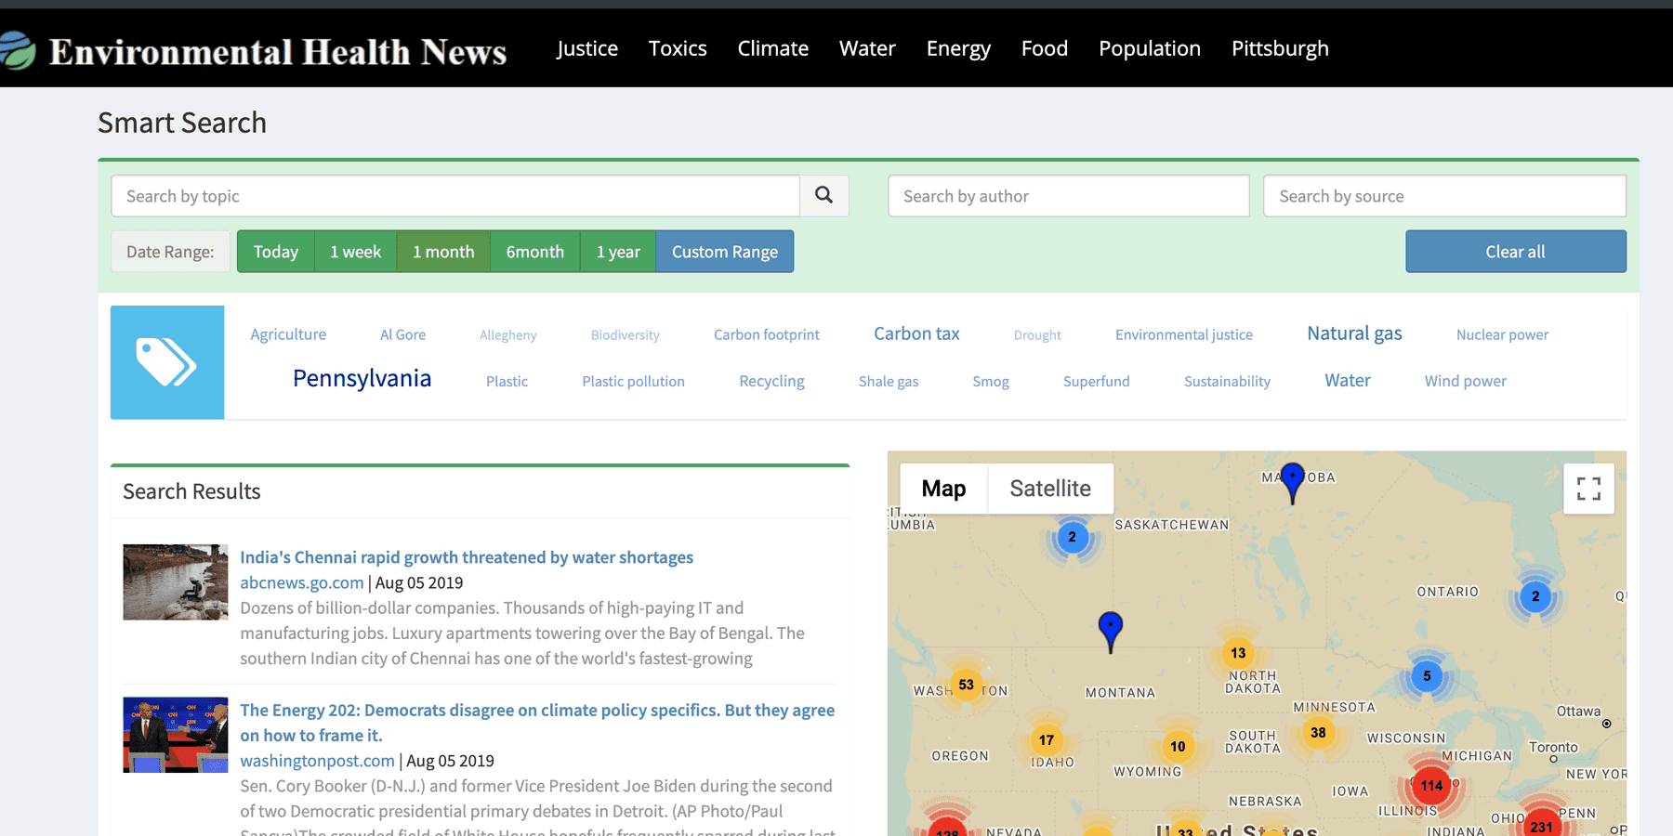Screen dimensions: 1673x836
Task: Open the Toxics menu item
Action: pyautogui.click(x=678, y=48)
